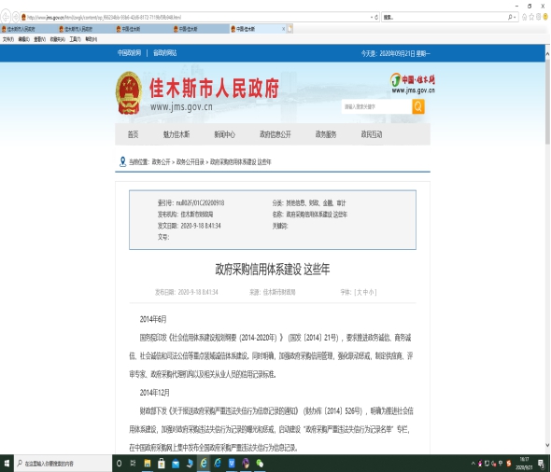This screenshot has width=551, height=472.
Task: Go back with the browser back arrow
Action: point(6,17)
